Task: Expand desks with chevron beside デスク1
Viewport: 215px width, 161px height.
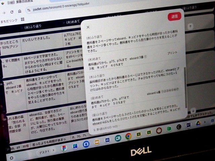Action: 54,151
